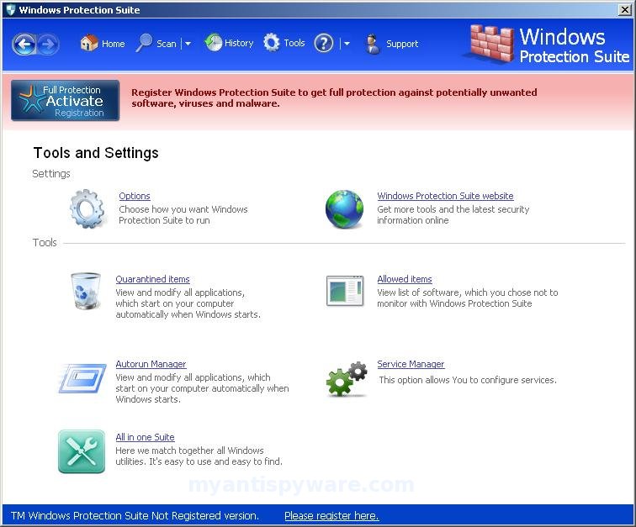Screen dimensions: 636x527
Task: Click the brick wall firewall logo
Action: point(490,44)
